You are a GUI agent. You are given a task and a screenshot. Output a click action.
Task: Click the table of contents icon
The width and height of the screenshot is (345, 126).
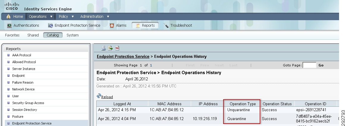click(117, 48)
